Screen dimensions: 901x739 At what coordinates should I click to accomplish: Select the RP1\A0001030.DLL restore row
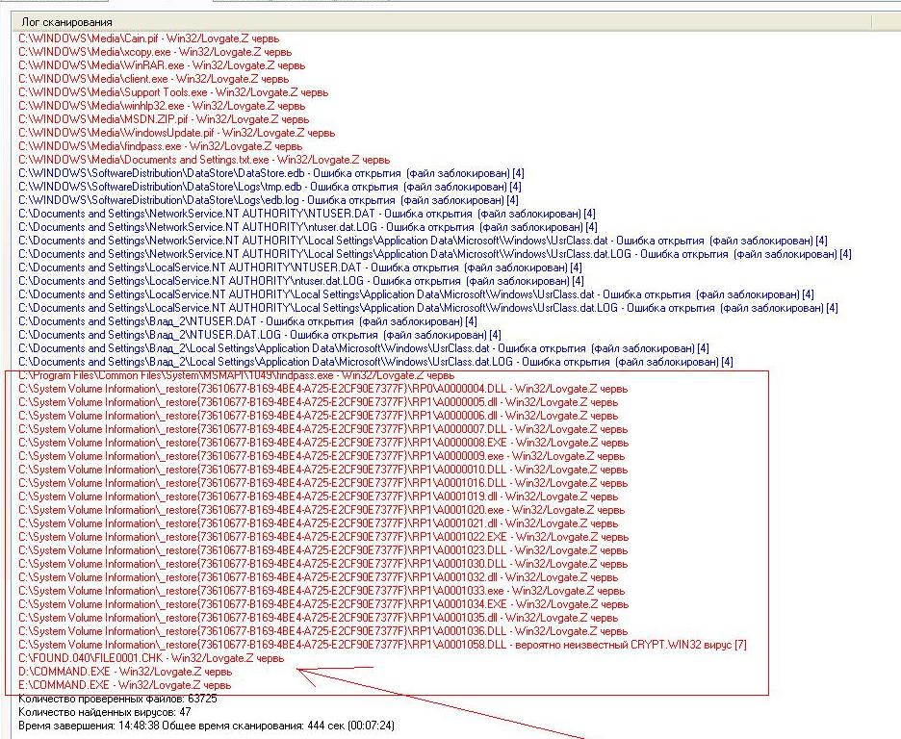pyautogui.click(x=322, y=565)
